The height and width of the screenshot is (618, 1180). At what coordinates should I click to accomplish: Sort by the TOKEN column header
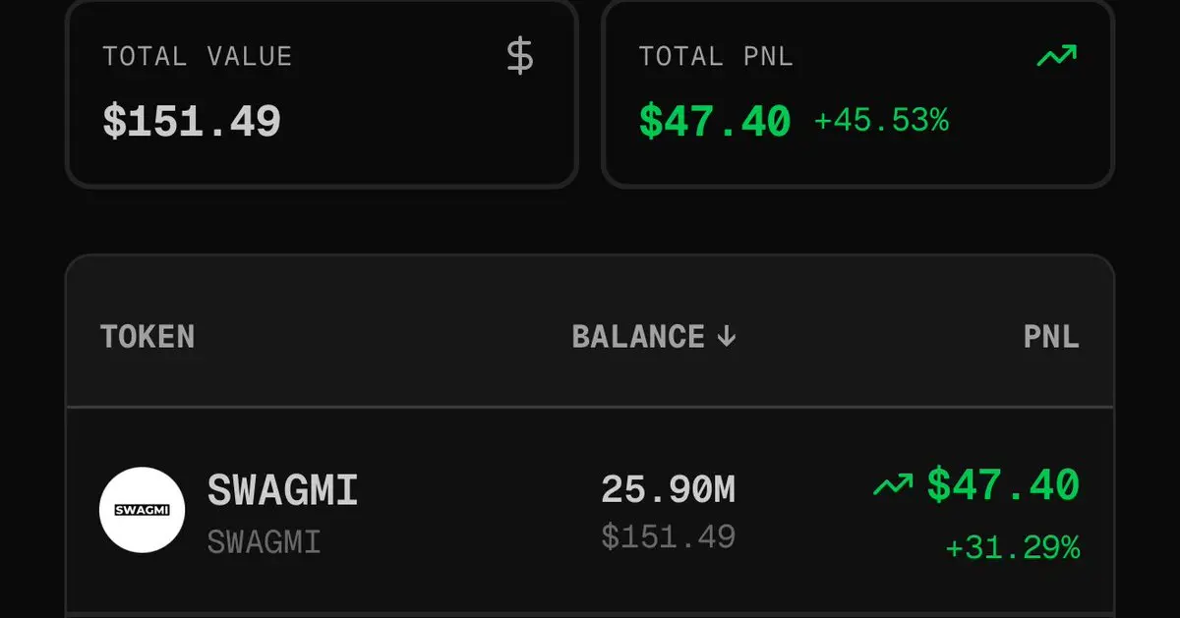point(147,337)
